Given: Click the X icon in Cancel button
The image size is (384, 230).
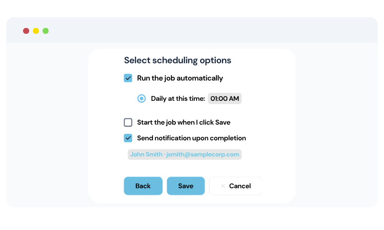Looking at the screenshot, I should tap(223, 186).
